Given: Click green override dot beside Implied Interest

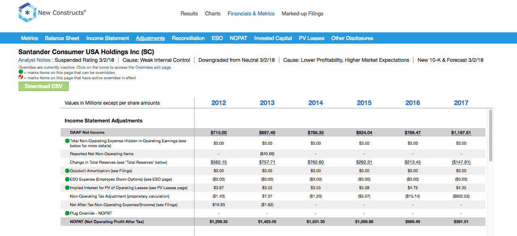Looking at the screenshot, I should pyautogui.click(x=67, y=188).
